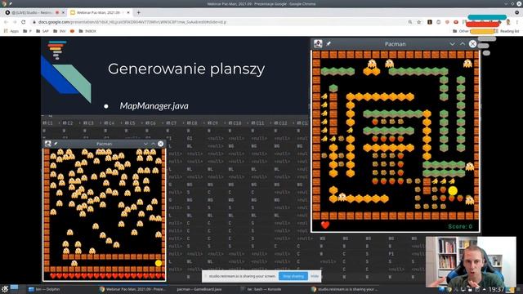Pin the large Pacman window
This screenshot has height=294, width=523.
click(329, 43)
